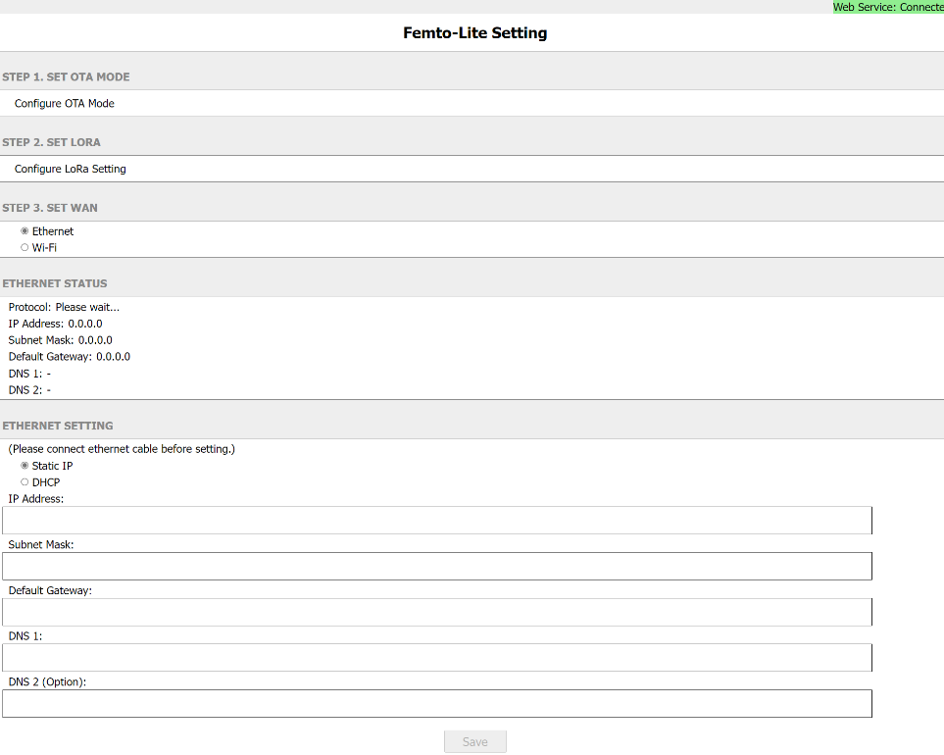Screen dimensions: 944x755
Task: Click the Default Gateway: 0.0.0.0 status line
Action: click(70, 357)
